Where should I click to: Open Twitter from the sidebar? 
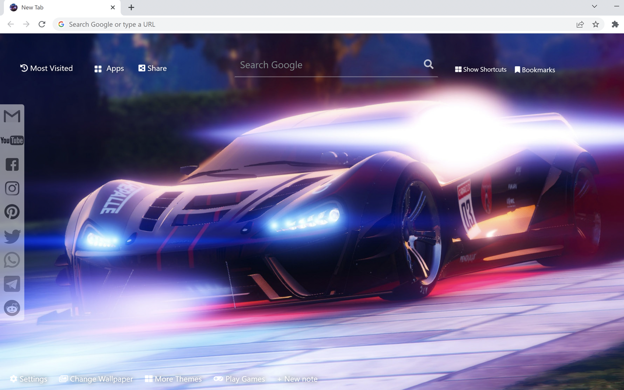(12, 236)
